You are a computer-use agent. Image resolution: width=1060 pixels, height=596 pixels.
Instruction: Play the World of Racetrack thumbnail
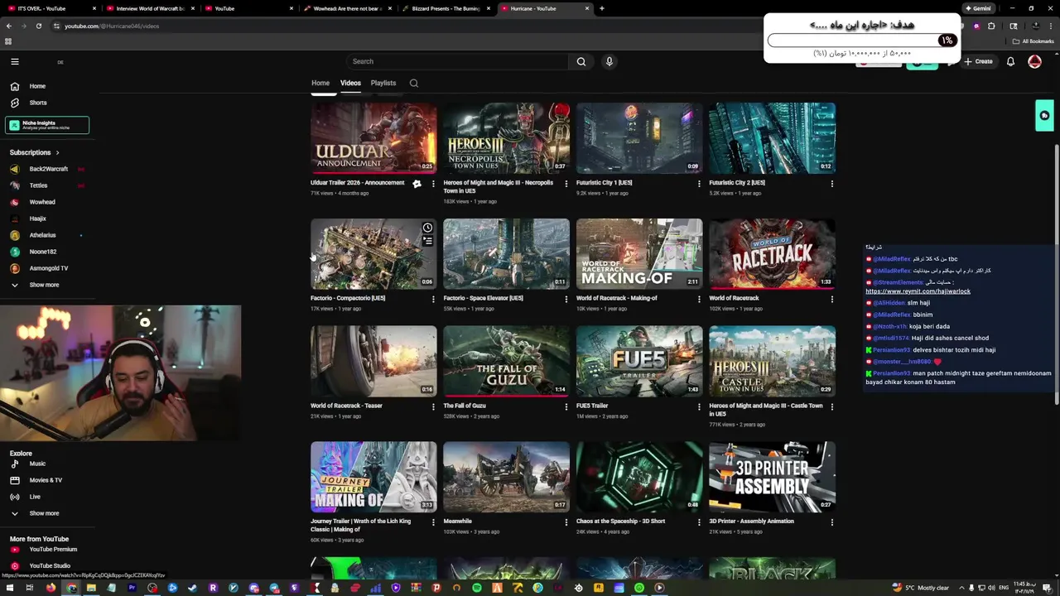(772, 254)
